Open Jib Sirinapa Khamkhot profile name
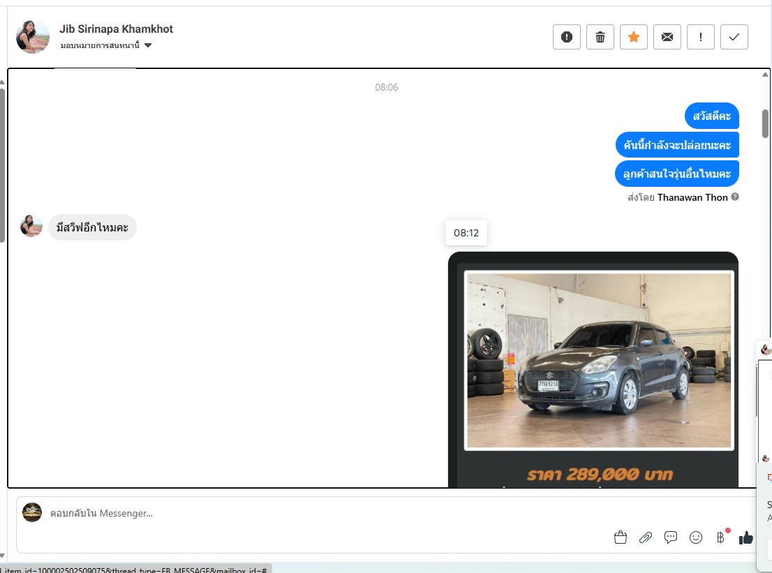The height and width of the screenshot is (573, 772). 116,29
